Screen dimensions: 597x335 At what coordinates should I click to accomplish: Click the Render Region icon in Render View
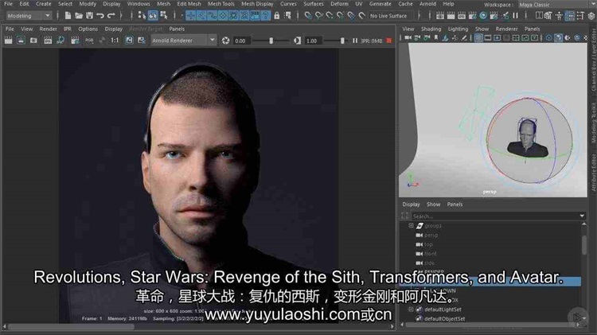(x=21, y=41)
